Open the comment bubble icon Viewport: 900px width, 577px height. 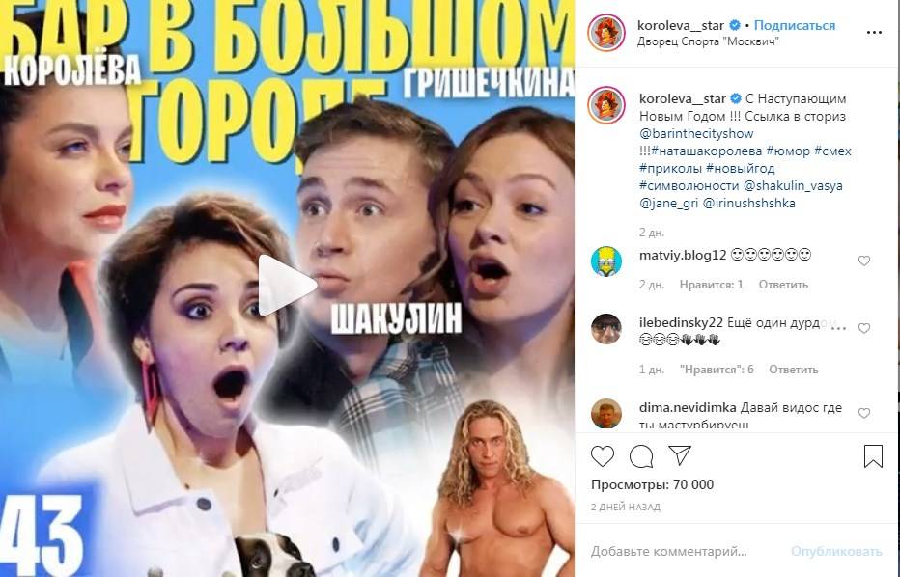(641, 456)
